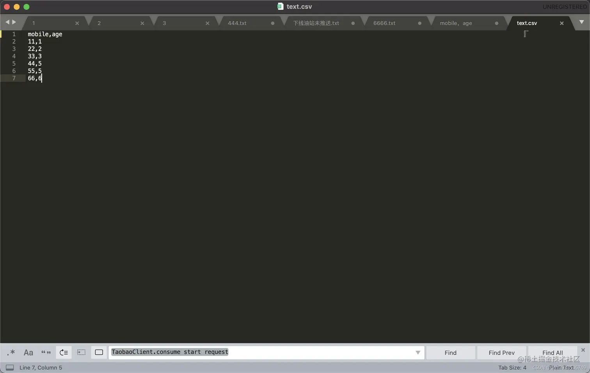
Task: Click line number 4 in gutter
Action: point(14,56)
